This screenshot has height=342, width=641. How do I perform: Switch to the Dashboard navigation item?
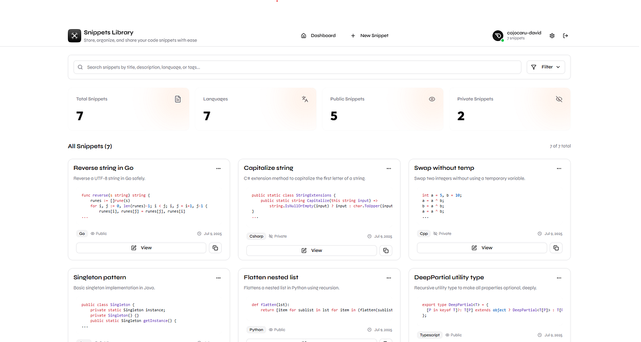point(324,35)
